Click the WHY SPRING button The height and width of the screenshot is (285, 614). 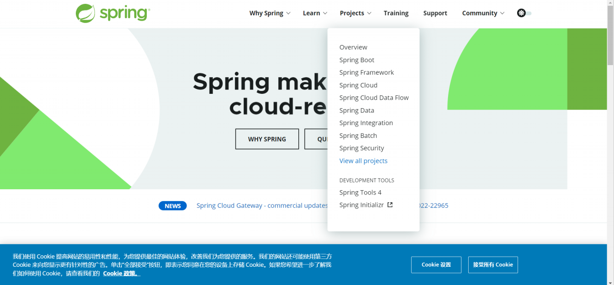tap(267, 139)
